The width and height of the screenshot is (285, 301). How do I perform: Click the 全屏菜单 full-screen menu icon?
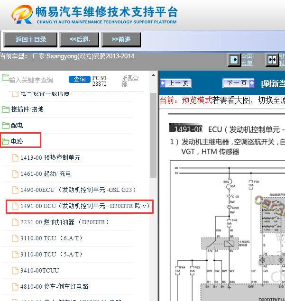tap(234, 60)
